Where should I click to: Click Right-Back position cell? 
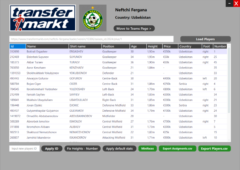(x=109, y=100)
